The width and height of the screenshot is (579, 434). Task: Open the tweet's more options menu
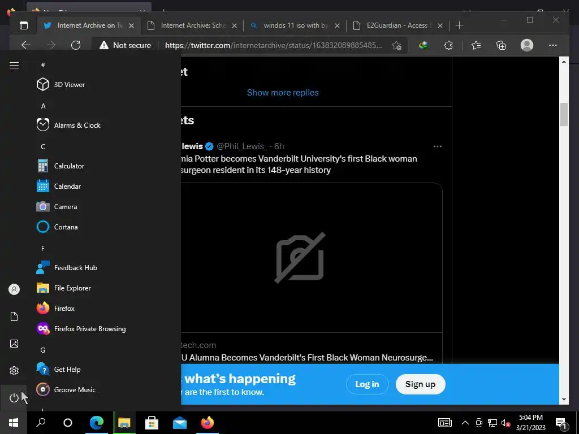438,146
